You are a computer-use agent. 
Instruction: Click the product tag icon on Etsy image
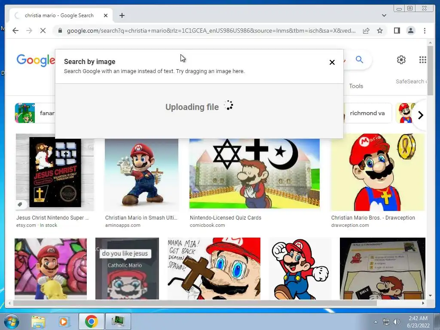(x=20, y=204)
